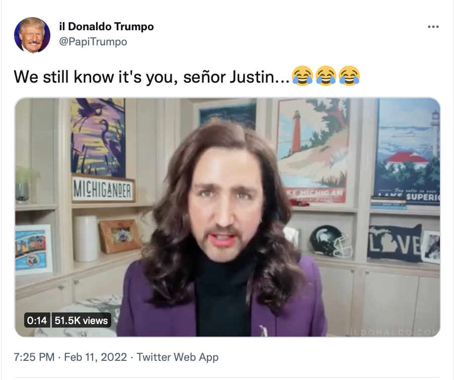Play the embedded video in the tweet
The height and width of the screenshot is (380, 454).
pyautogui.click(x=228, y=217)
